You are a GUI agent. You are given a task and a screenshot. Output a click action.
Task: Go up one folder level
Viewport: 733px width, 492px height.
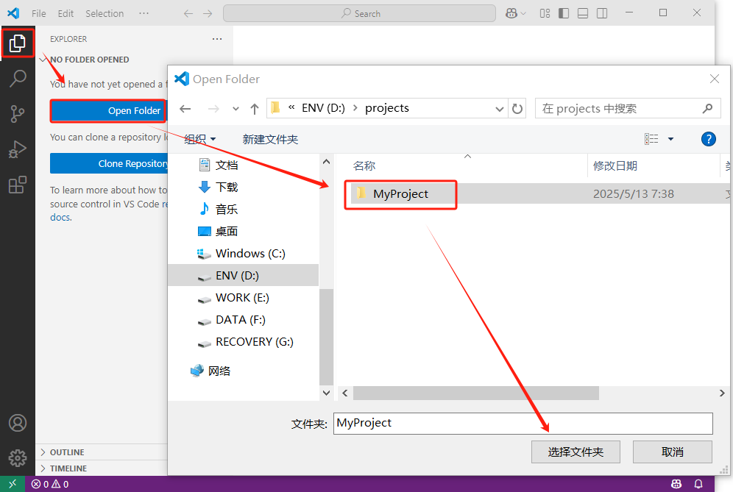255,109
